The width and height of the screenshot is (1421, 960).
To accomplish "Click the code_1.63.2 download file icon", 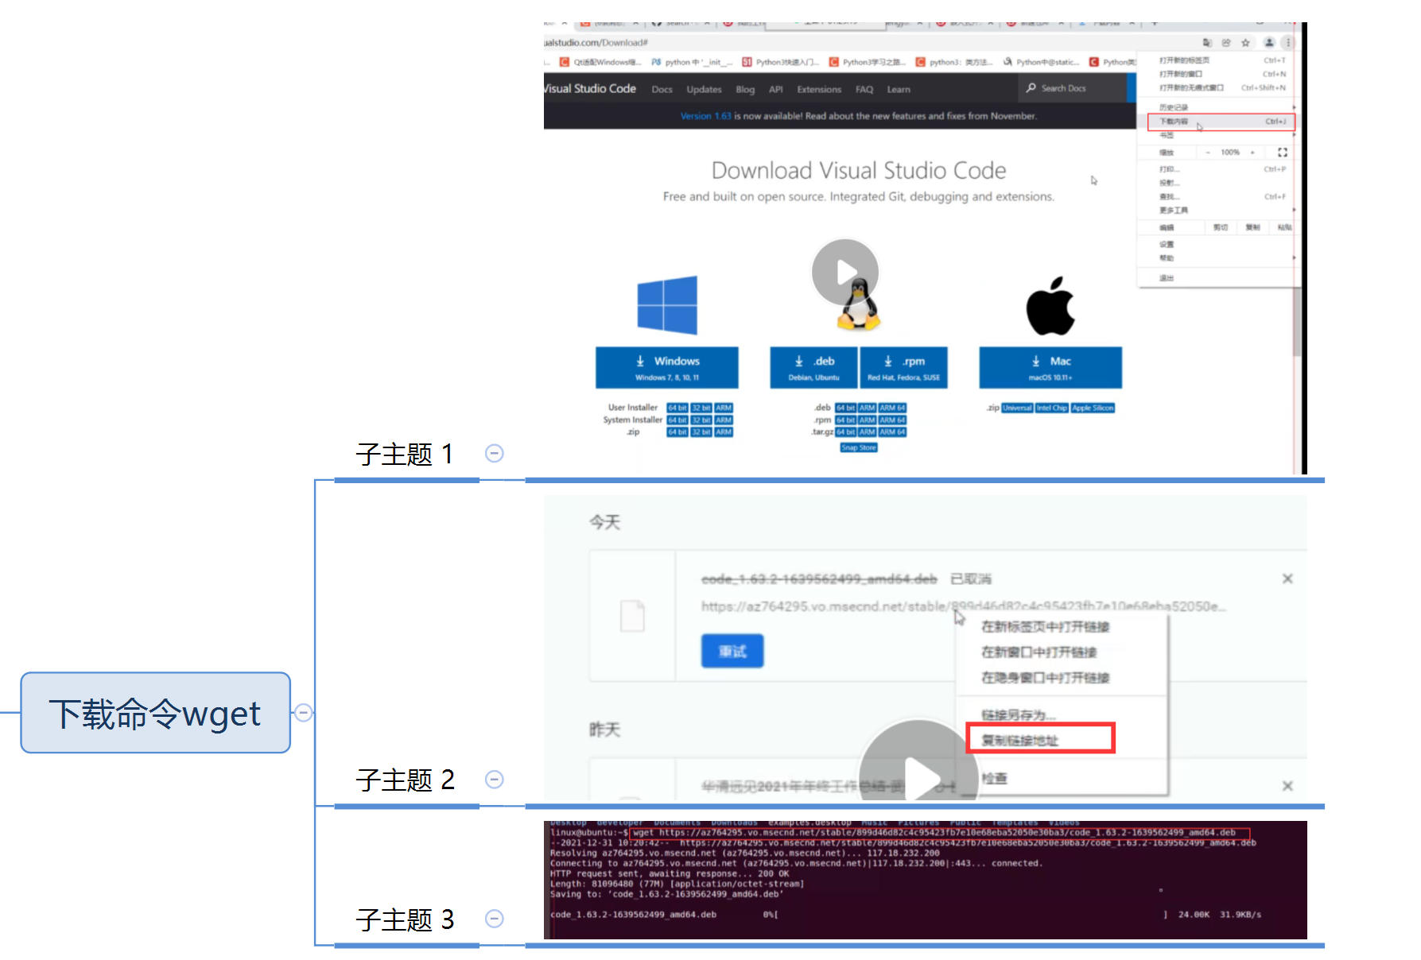I will tap(632, 616).
